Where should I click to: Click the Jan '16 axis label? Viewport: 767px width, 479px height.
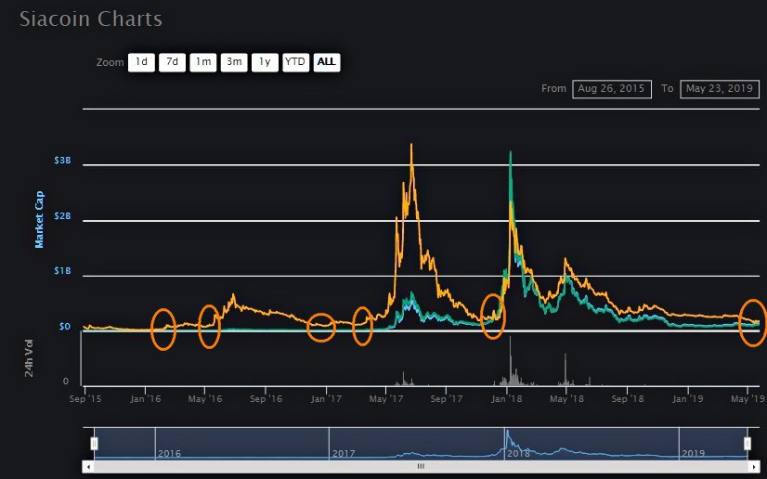click(145, 399)
